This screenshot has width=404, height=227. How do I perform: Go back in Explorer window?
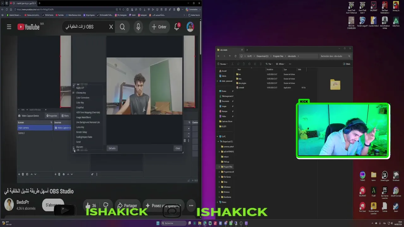pyautogui.click(x=218, y=56)
